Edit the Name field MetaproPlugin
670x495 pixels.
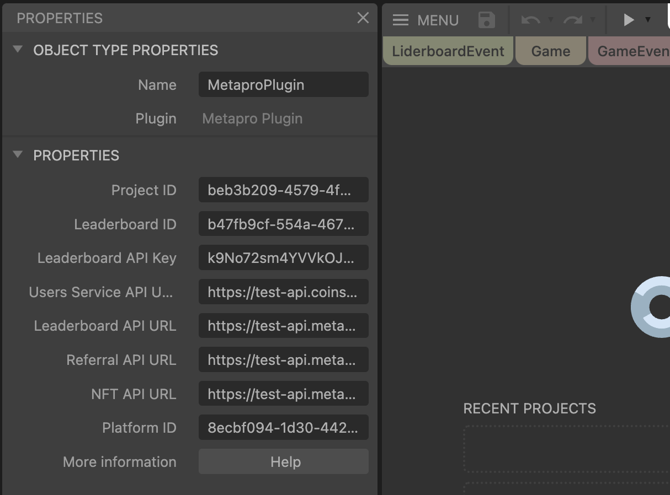pyautogui.click(x=283, y=85)
